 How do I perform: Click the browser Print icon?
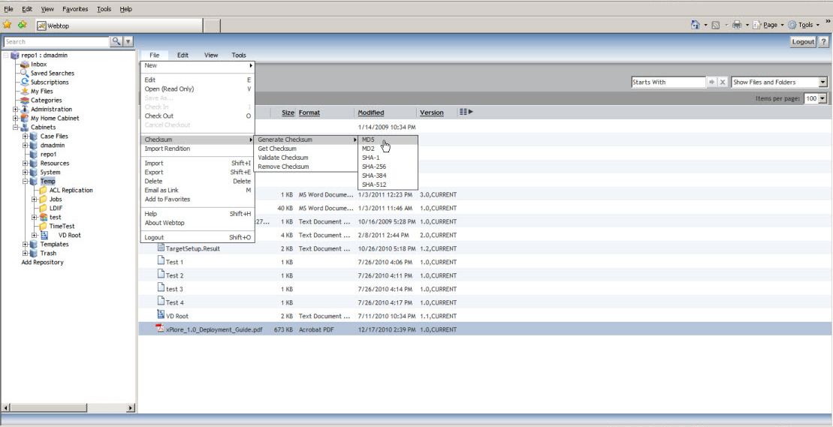[737, 25]
